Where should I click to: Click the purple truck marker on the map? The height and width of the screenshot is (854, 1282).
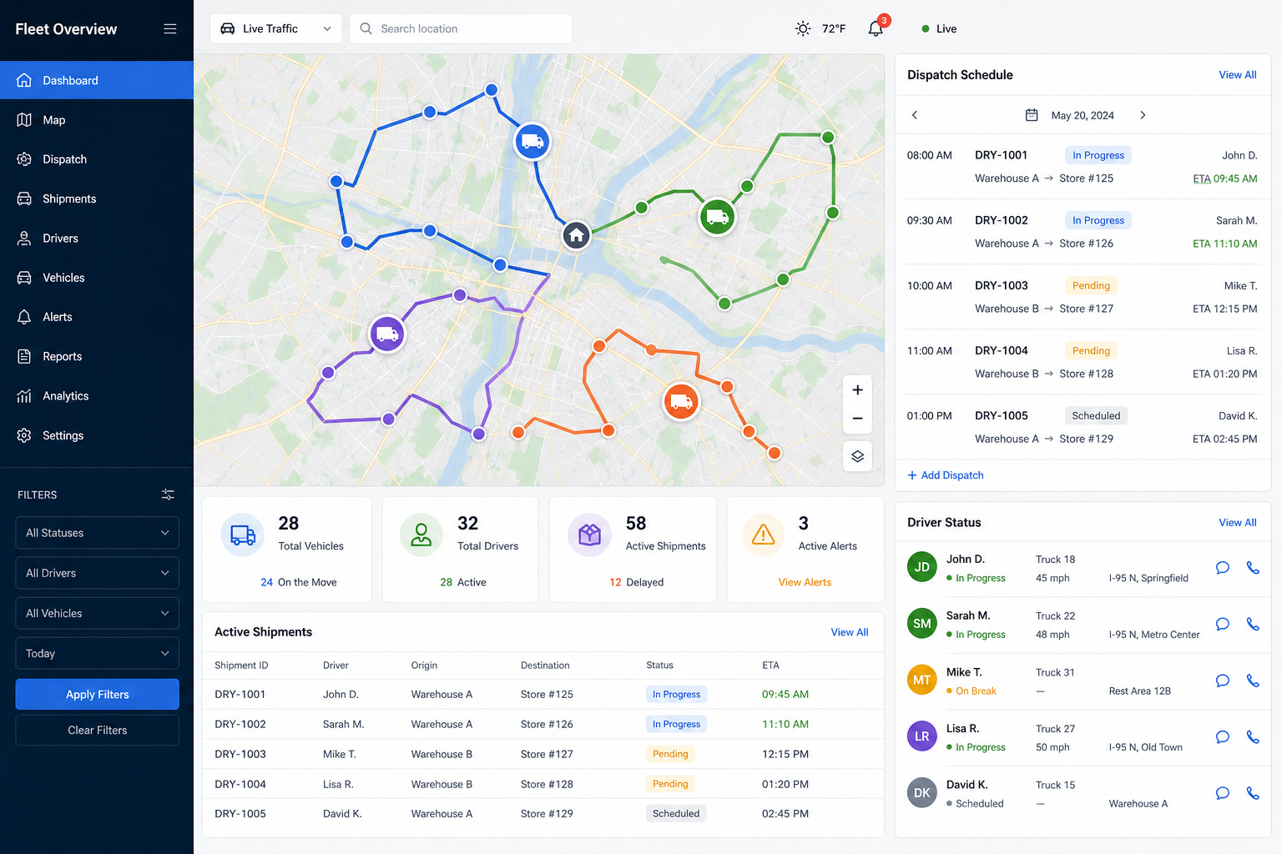click(387, 334)
